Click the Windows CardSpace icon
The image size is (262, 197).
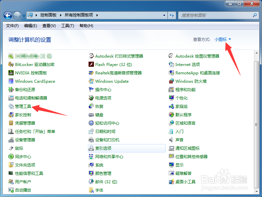tap(11, 81)
